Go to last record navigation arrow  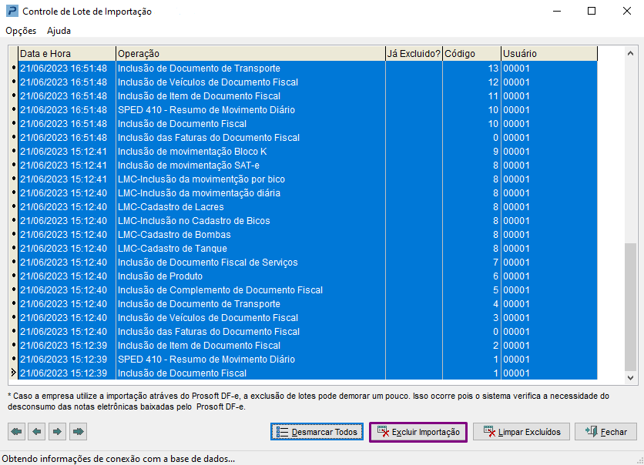point(78,431)
